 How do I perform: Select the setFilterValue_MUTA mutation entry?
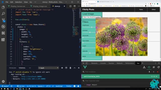tap(120, 76)
